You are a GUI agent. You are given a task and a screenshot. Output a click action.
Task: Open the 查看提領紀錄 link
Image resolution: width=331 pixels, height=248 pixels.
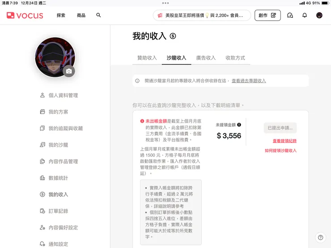coord(284,141)
